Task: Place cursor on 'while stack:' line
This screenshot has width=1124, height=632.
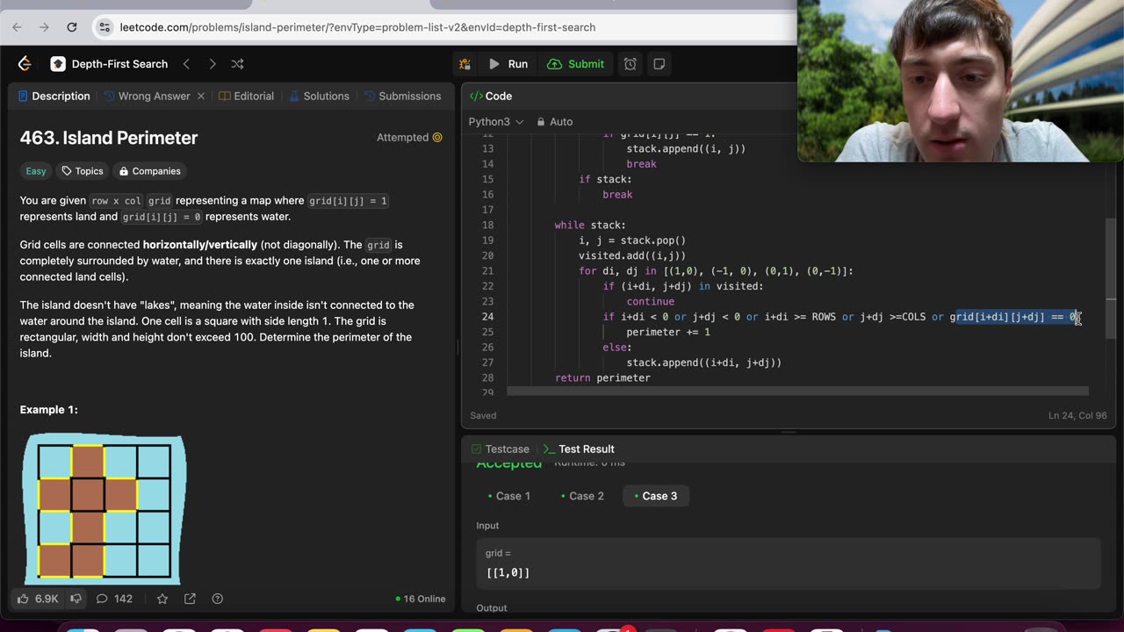Action: point(590,225)
